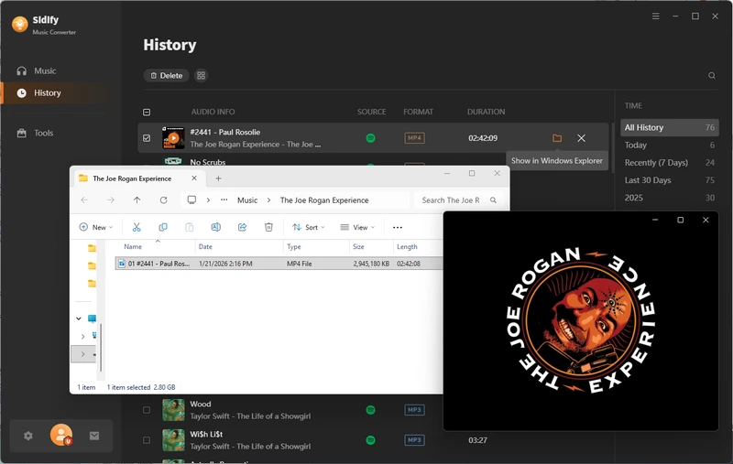Click the Explorer navigation pane scrollbar

(101, 347)
